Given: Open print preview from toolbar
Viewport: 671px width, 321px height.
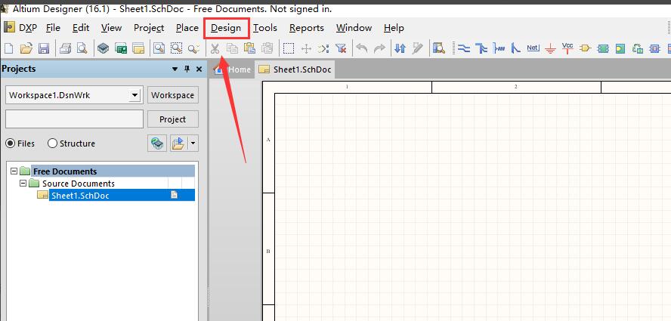Looking at the screenshot, I should pyautogui.click(x=82, y=48).
